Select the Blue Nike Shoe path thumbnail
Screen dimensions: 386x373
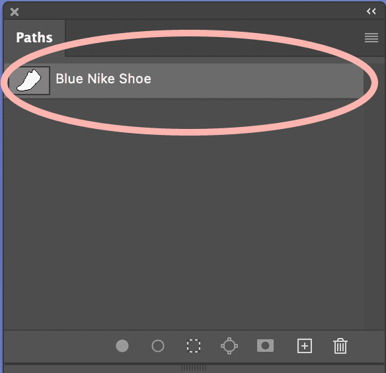[29, 80]
